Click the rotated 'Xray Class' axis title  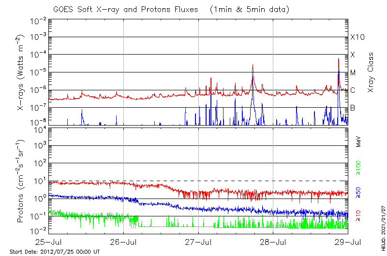371,72
